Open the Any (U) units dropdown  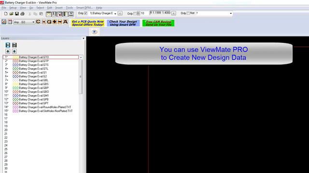(33, 22)
